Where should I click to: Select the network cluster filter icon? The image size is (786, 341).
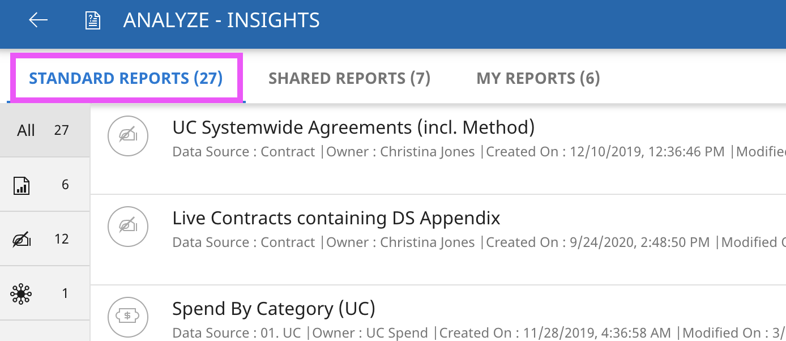[22, 293]
